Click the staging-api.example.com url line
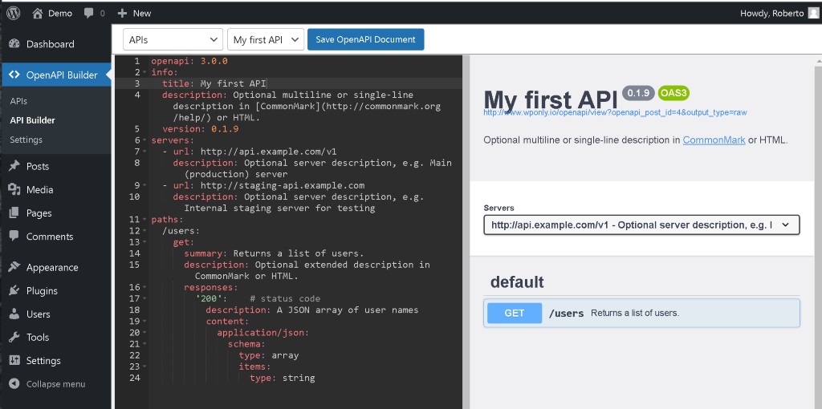 [x=263, y=185]
